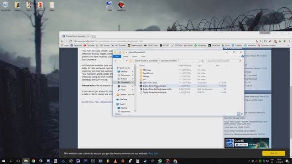Click the Explorer refresh button
Screen dimensions: 292x164
click(x=203, y=61)
